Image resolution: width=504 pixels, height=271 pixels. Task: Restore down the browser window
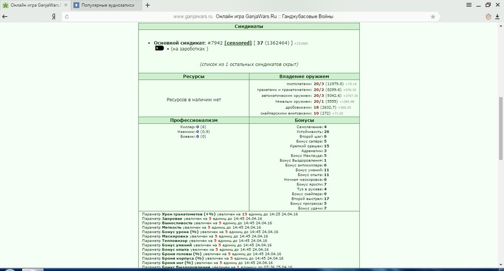(x=488, y=5)
